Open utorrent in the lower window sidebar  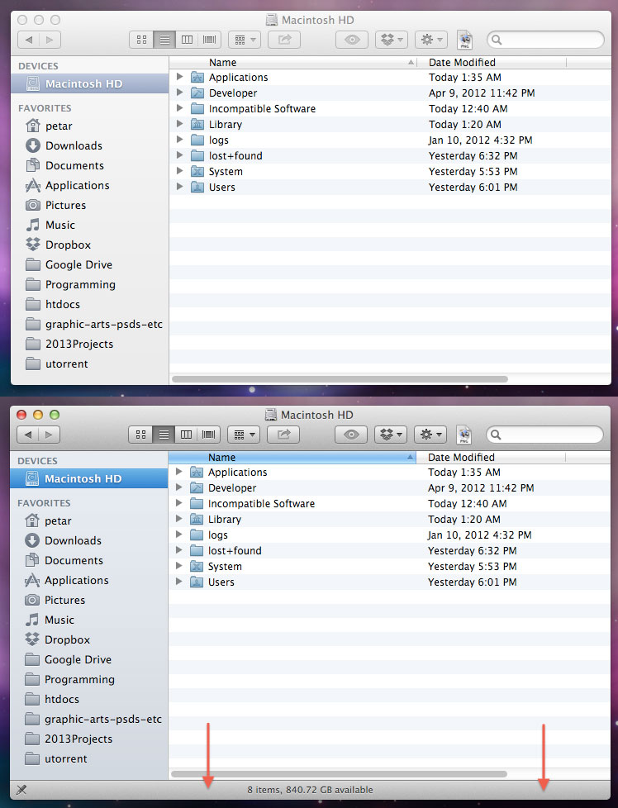tap(88, 759)
